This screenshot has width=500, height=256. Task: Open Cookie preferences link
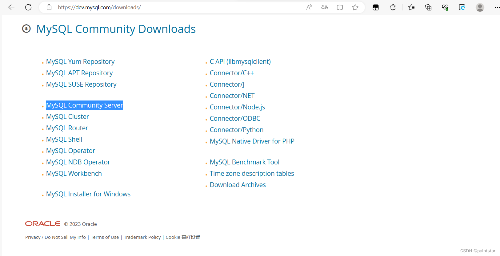183,237
